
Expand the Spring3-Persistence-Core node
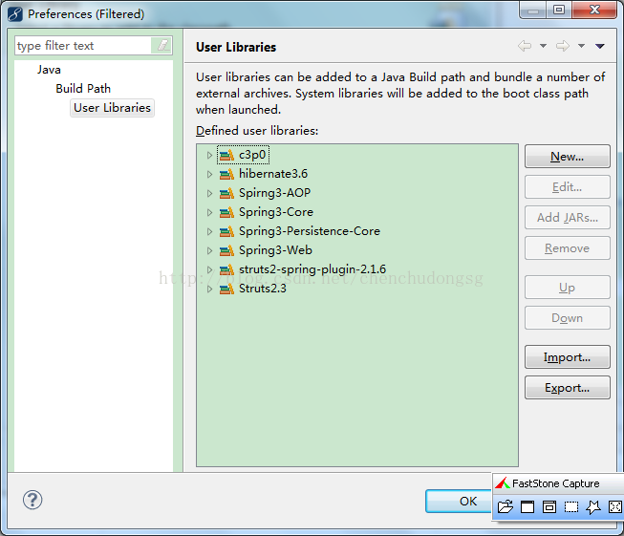click(209, 231)
